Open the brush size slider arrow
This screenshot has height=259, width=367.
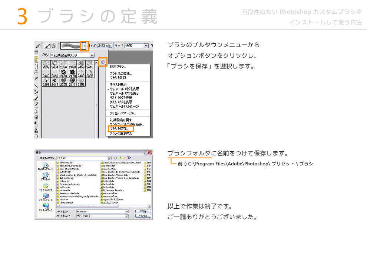[x=110, y=46]
